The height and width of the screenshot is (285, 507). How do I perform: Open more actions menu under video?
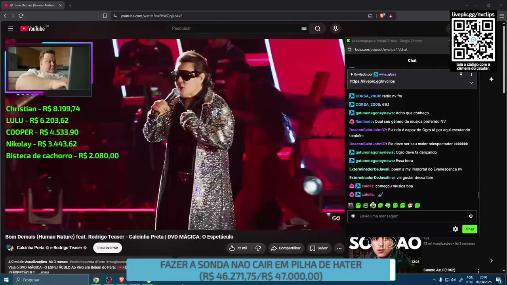tap(339, 248)
